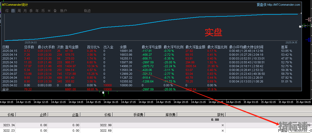Open the 周 (weekly) statistics tab
The image size is (312, 133).
coord(19,11)
